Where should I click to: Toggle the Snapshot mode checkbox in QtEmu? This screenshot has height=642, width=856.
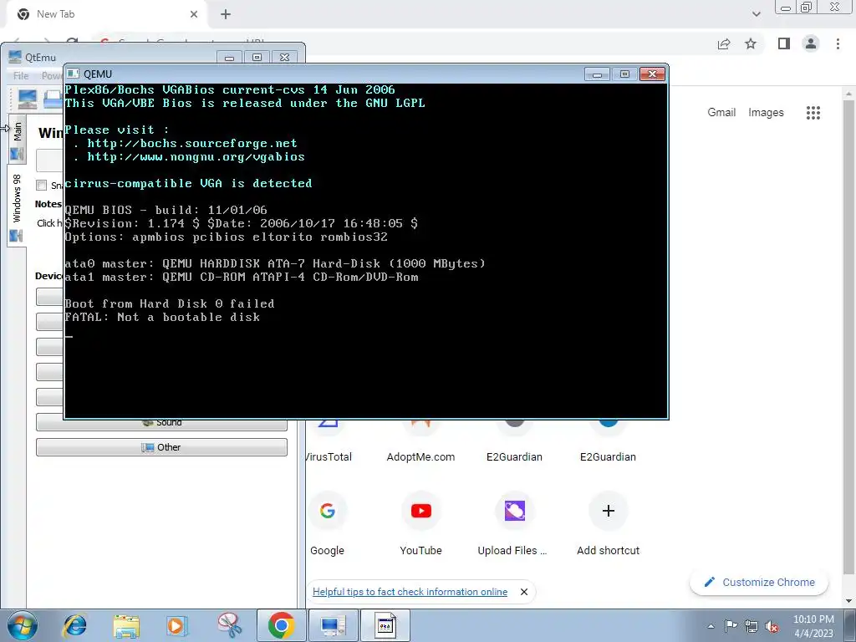pyautogui.click(x=42, y=185)
